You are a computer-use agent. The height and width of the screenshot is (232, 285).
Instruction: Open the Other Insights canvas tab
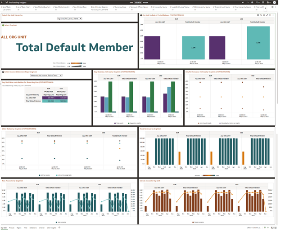click(52, 228)
